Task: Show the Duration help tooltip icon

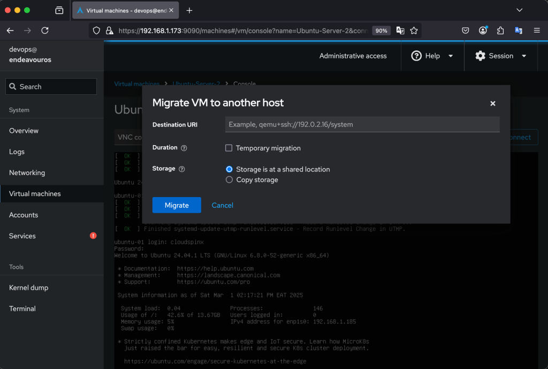Action: (x=184, y=148)
